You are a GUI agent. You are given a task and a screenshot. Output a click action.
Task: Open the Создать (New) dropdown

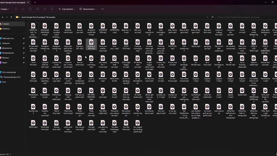tap(5, 9)
